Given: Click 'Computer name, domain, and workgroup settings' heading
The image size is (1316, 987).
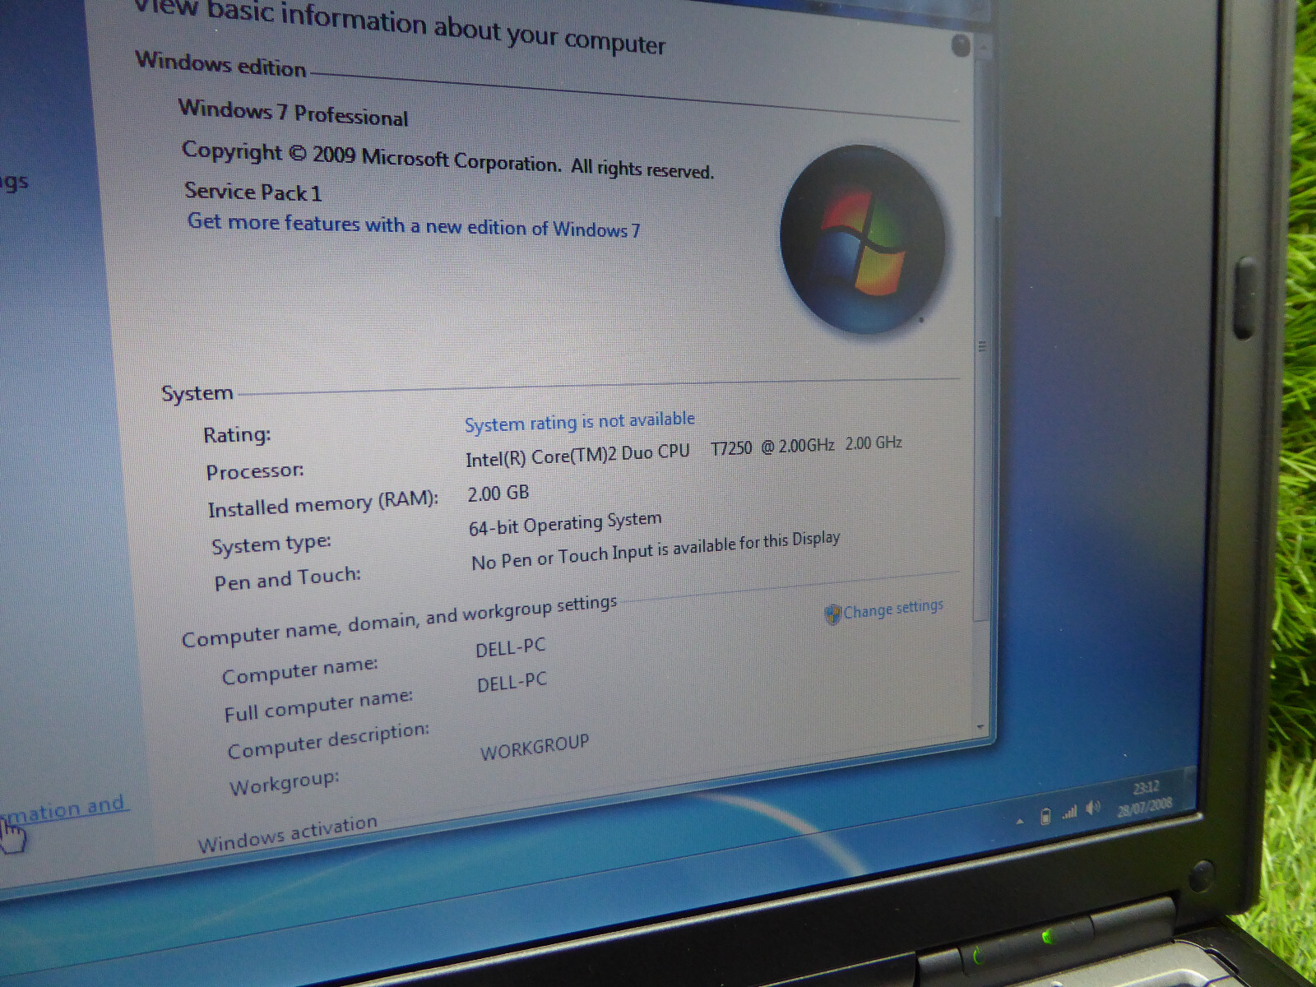Looking at the screenshot, I should pos(399,621).
